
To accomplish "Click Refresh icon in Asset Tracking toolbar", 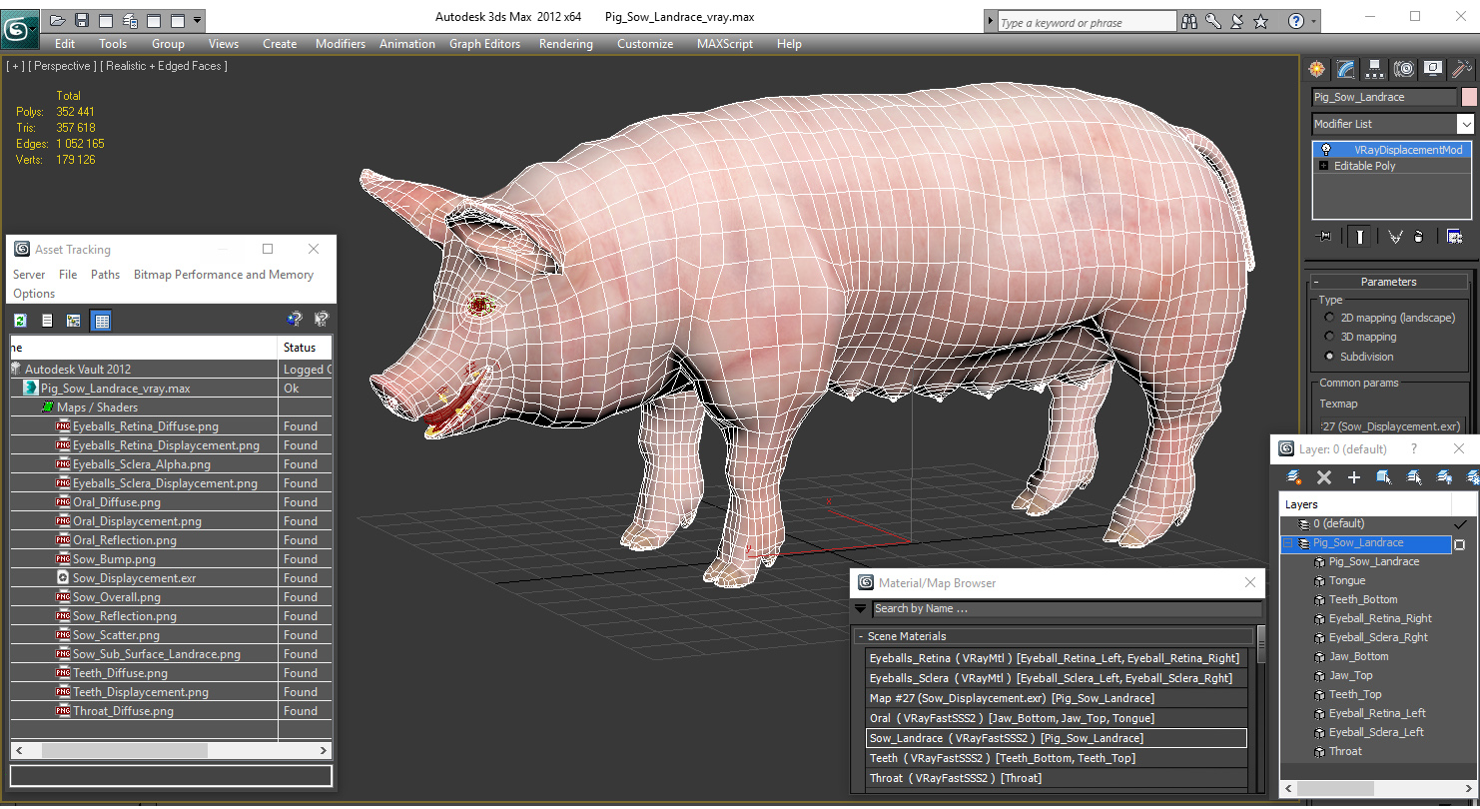I will (x=20, y=321).
